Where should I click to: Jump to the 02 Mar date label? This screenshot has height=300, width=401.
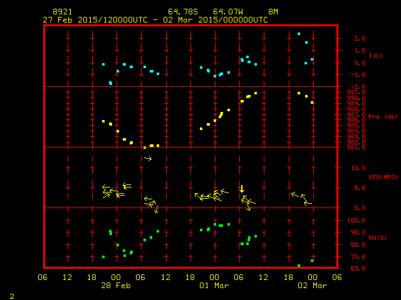coord(313,285)
